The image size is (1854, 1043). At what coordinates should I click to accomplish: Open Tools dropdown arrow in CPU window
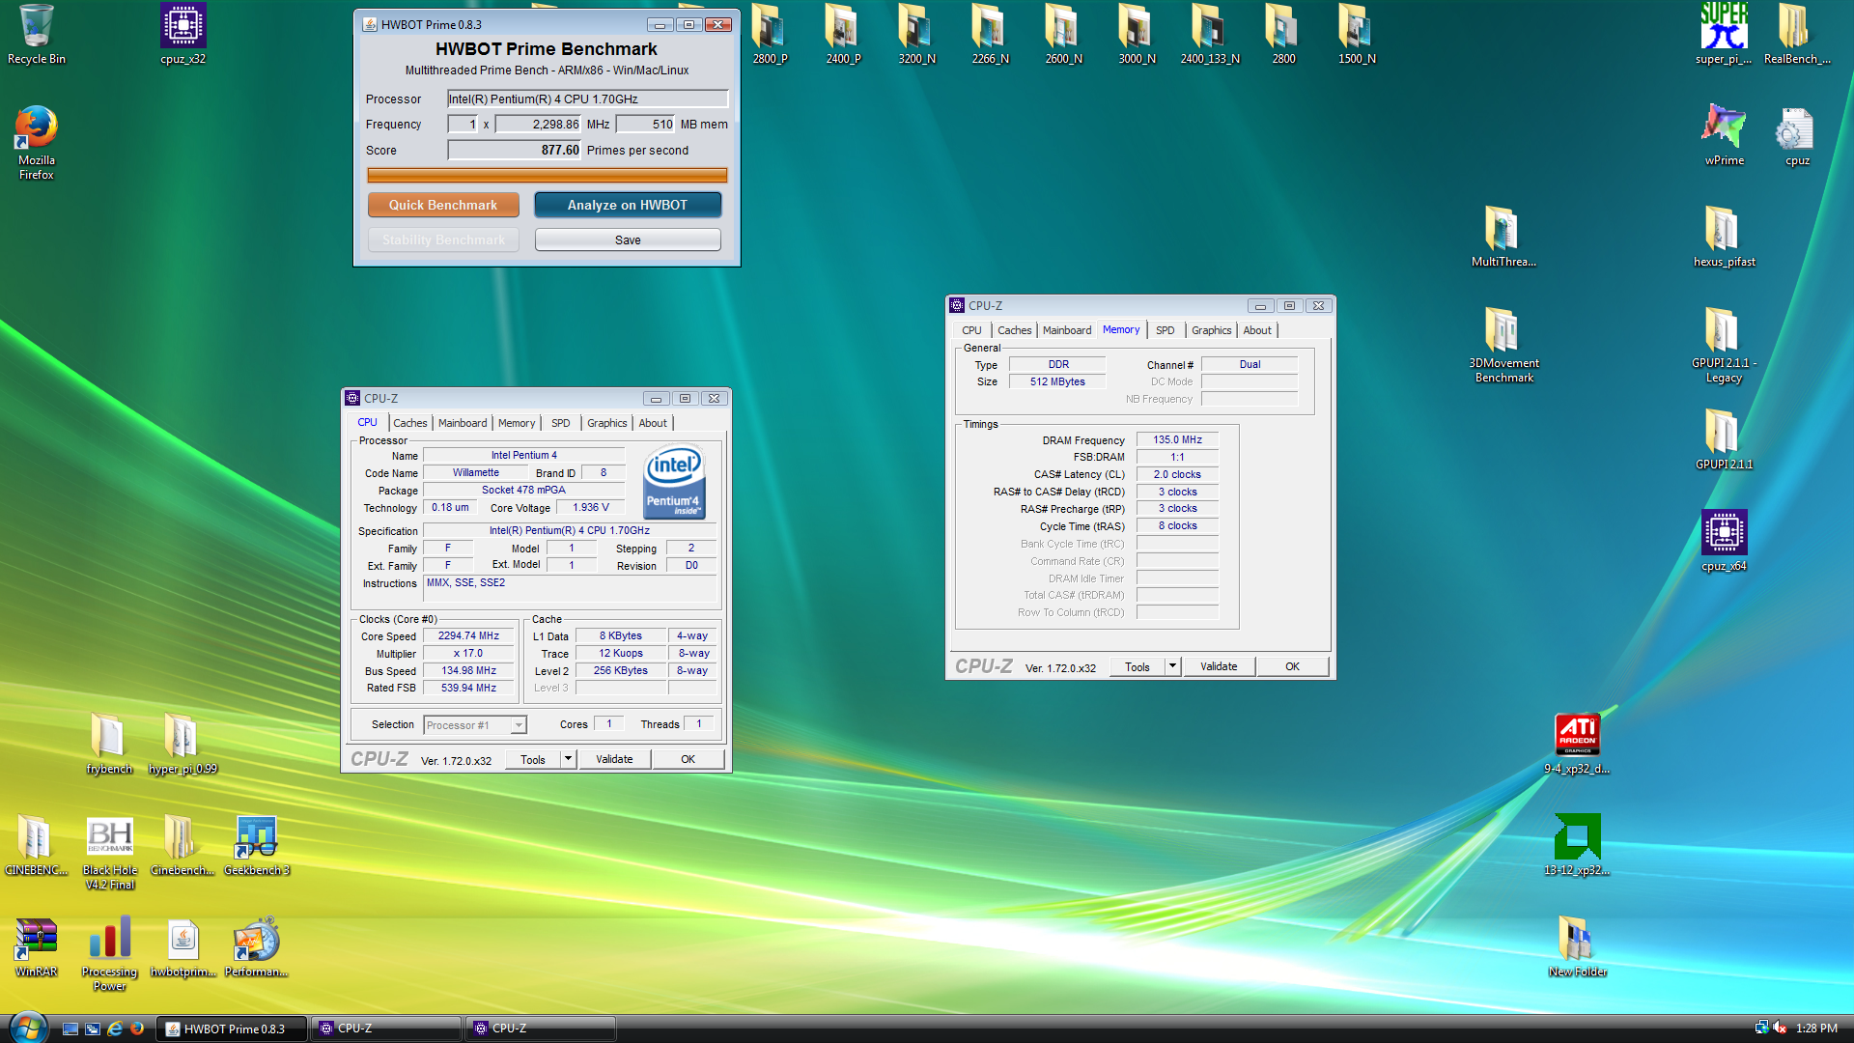tap(568, 759)
